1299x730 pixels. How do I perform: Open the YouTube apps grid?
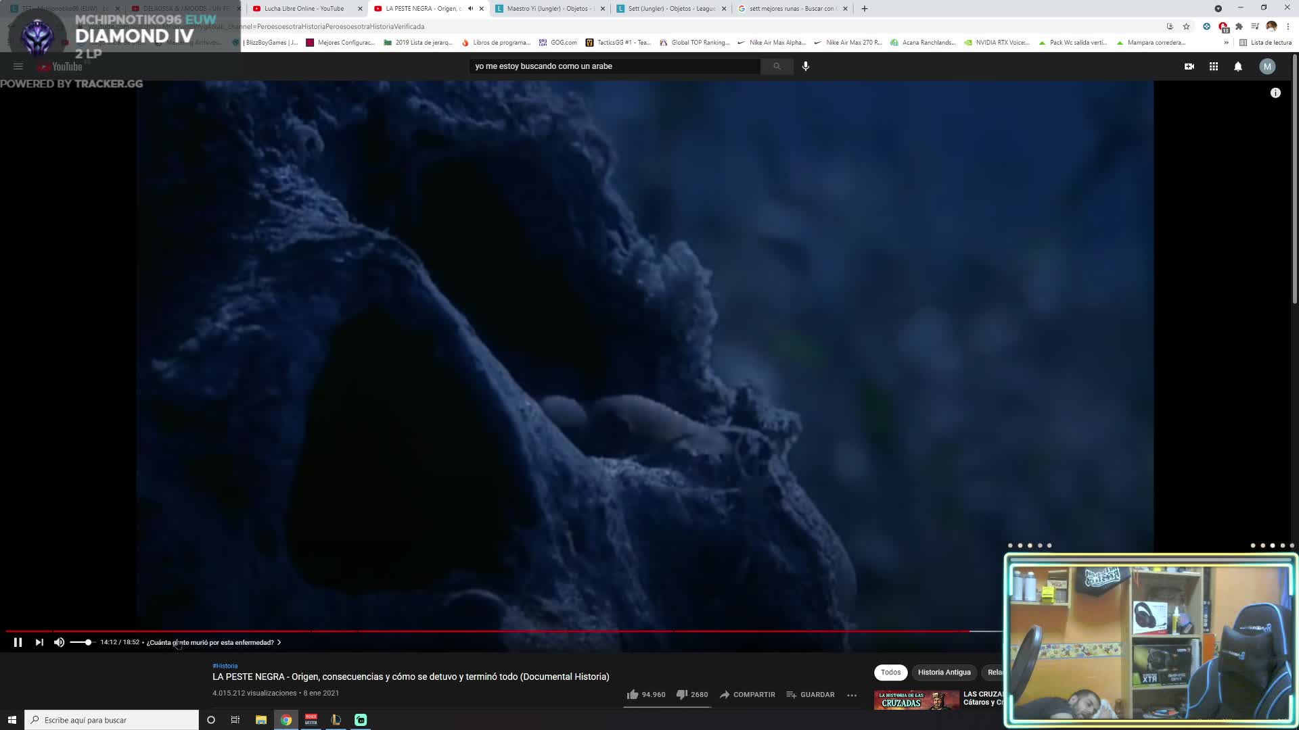(1214, 66)
